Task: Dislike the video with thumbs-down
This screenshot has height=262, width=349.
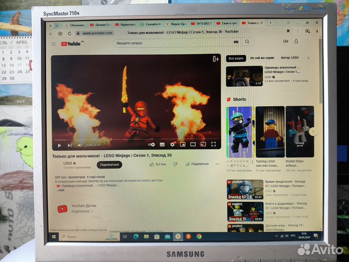Action: click(175, 164)
